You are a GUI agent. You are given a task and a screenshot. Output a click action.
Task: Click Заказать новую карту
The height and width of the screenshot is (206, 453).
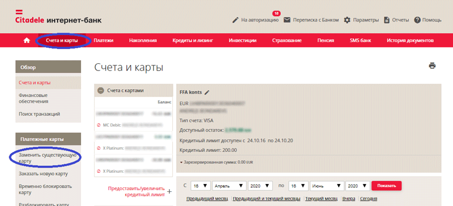43,174
